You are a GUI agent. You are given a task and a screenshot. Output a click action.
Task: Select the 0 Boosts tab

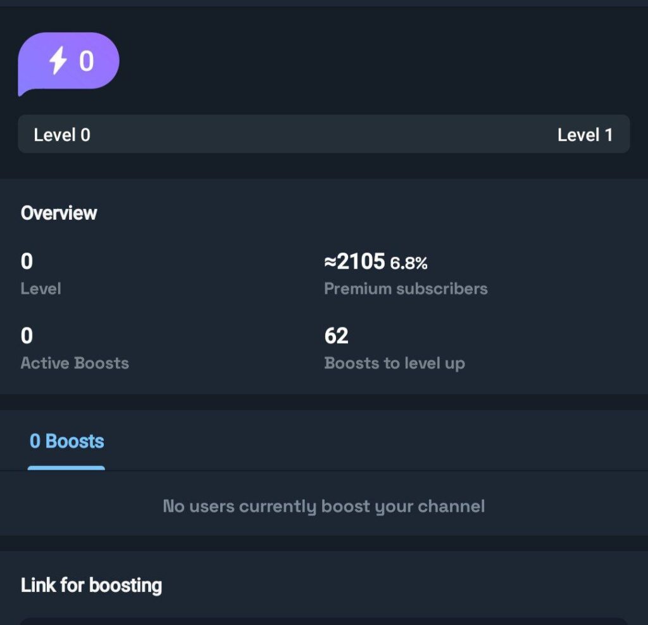coord(66,441)
